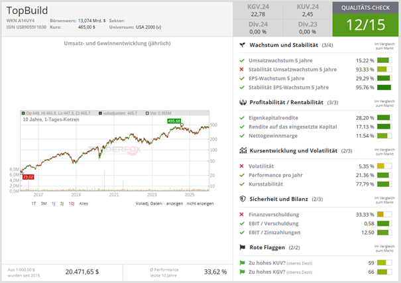401x283 pixels.
Task: Select the 1T chart timeframe
Action: (34, 203)
